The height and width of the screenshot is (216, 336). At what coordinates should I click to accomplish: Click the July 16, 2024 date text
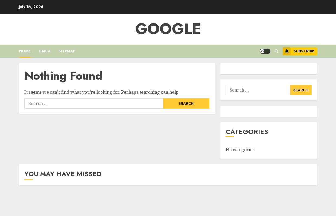click(31, 7)
